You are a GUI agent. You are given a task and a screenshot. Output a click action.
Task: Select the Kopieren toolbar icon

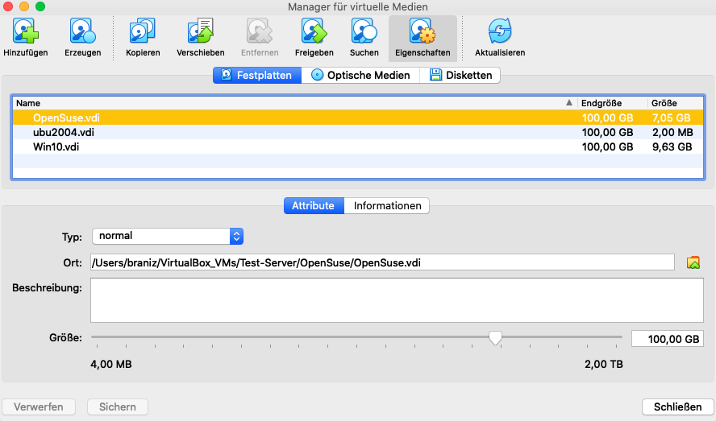click(x=143, y=32)
